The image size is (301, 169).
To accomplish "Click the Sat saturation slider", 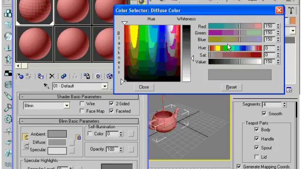I will 235,55.
